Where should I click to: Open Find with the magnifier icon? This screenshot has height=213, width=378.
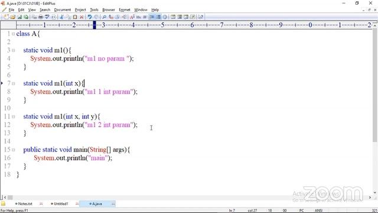[105, 17]
